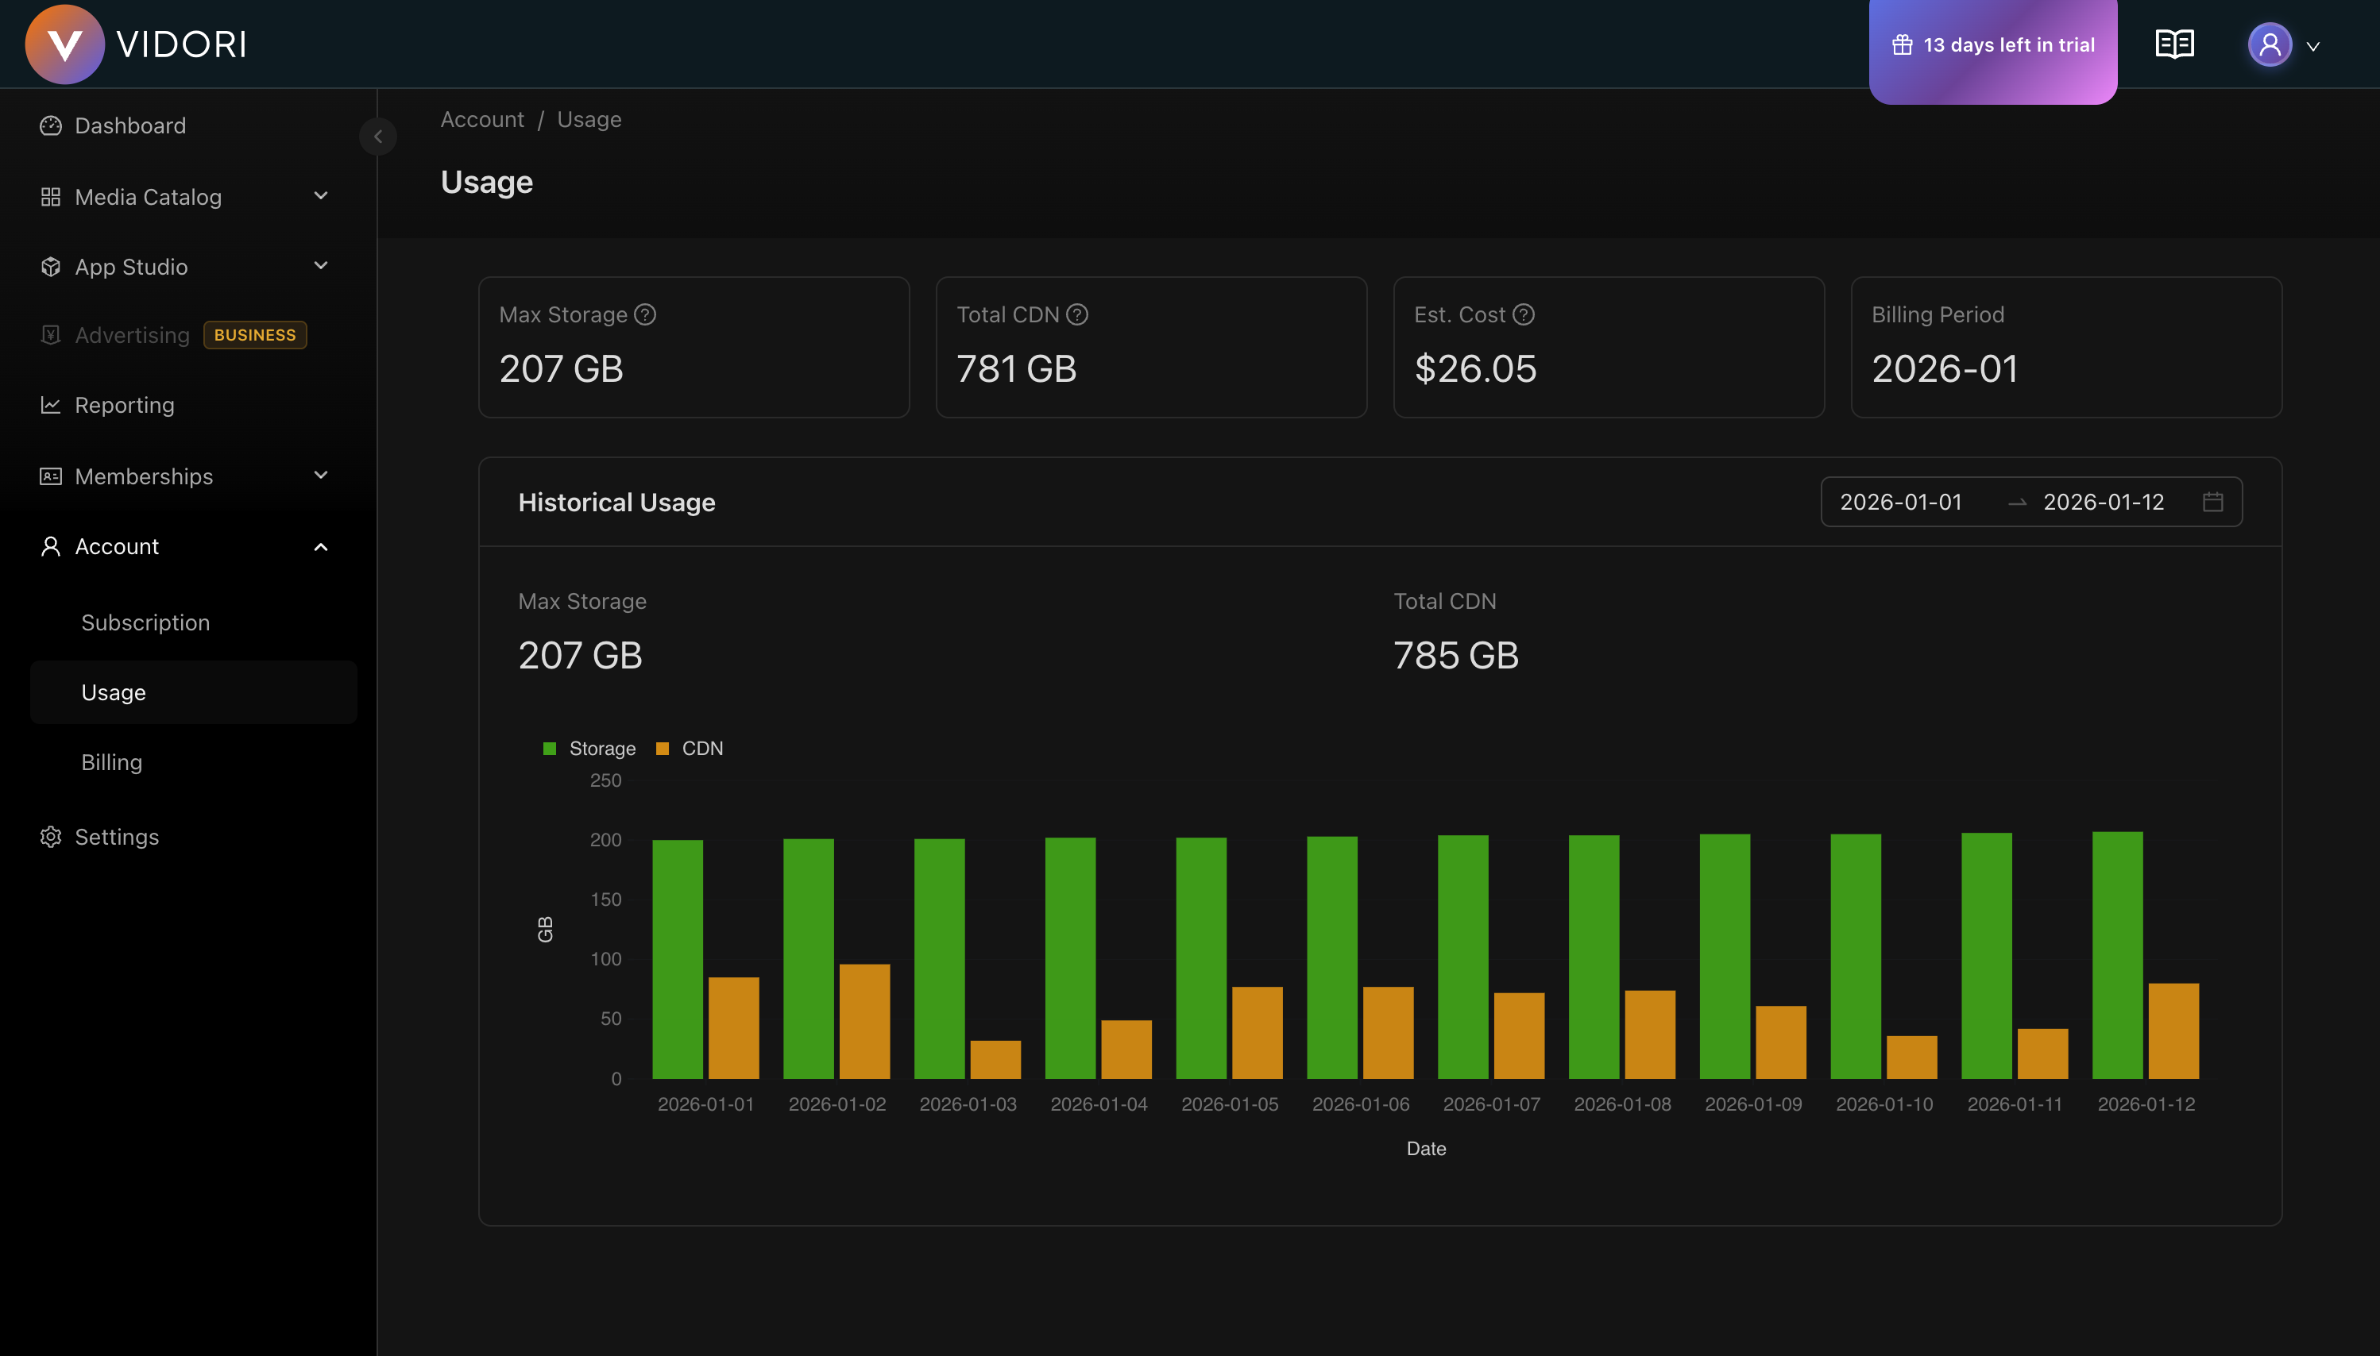
Task: Open the documentation book icon in the header
Action: coord(2175,44)
